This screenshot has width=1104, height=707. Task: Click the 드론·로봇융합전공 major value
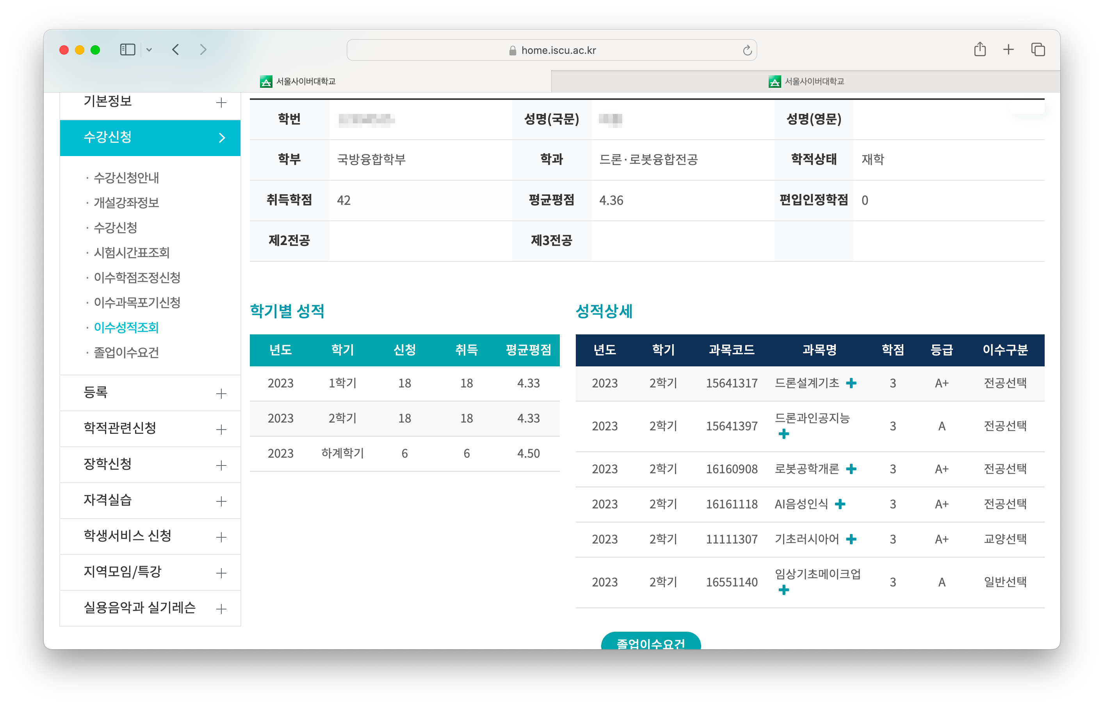[x=648, y=160]
